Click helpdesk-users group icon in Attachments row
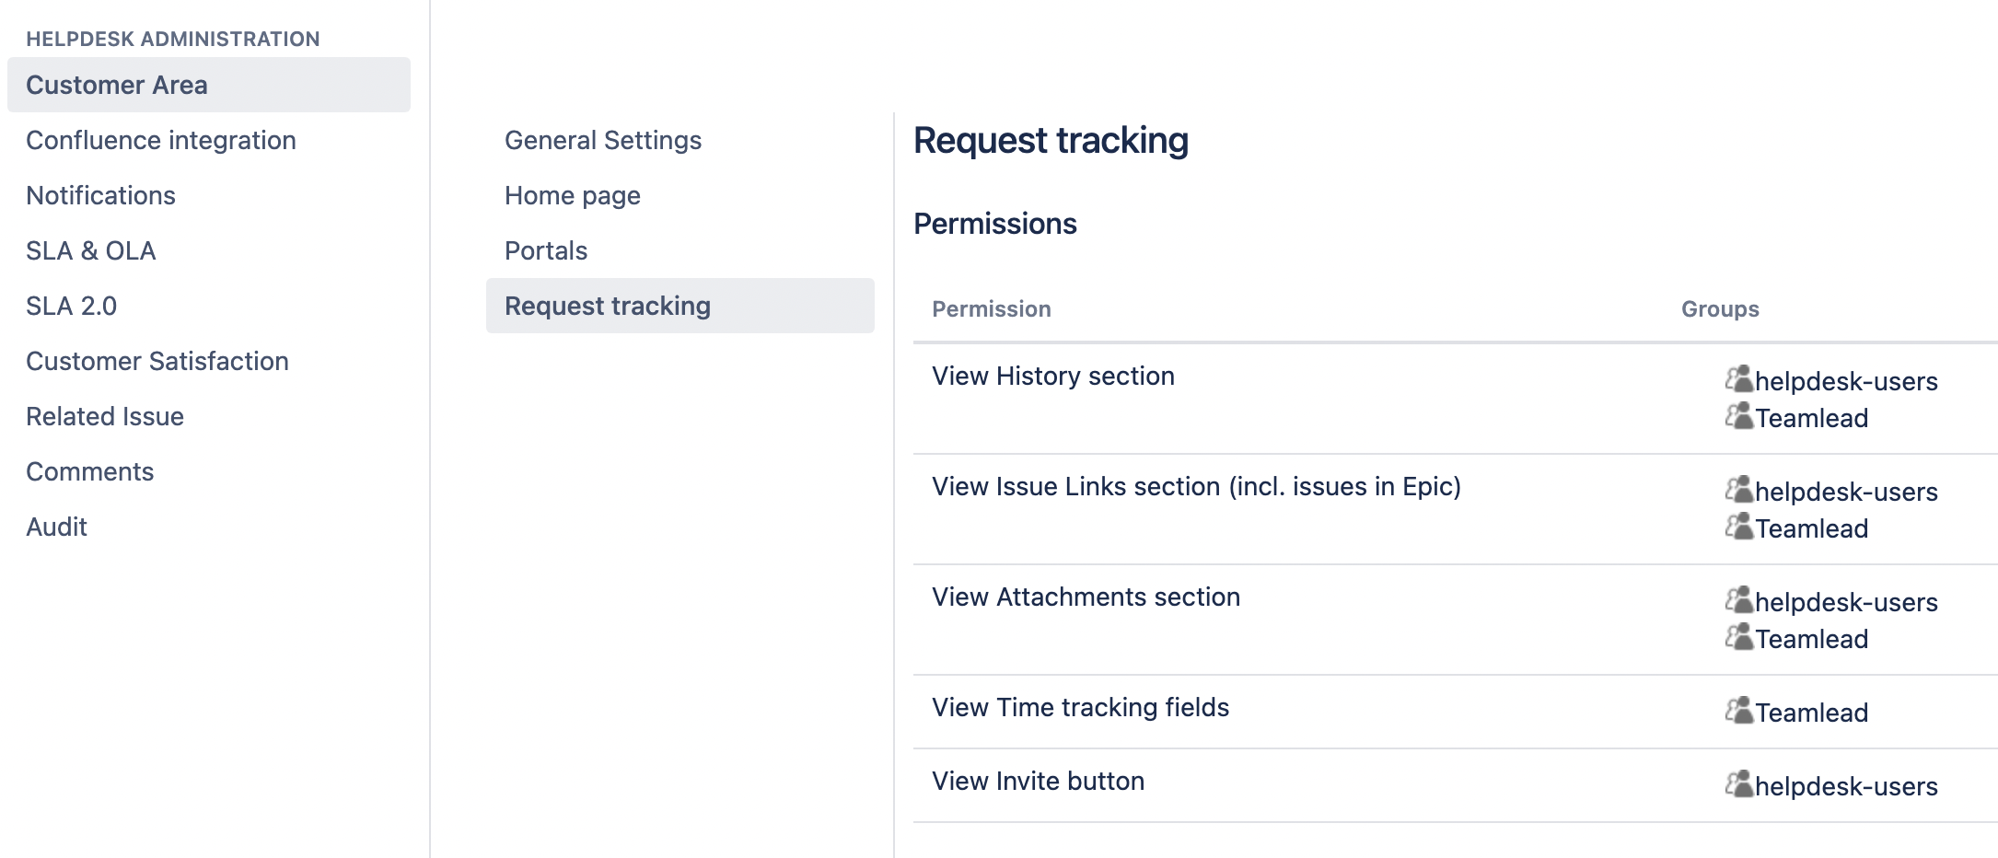 click(1738, 600)
